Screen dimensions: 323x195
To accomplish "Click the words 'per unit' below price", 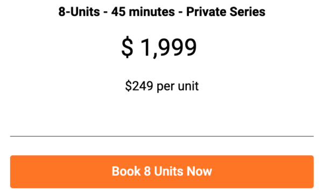I will [178, 86].
